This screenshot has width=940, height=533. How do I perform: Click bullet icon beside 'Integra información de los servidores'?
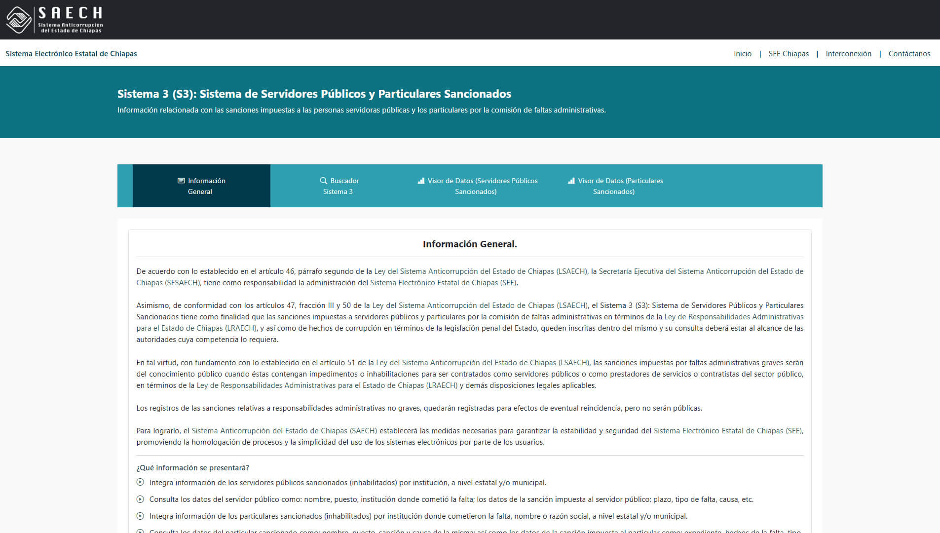pos(140,482)
